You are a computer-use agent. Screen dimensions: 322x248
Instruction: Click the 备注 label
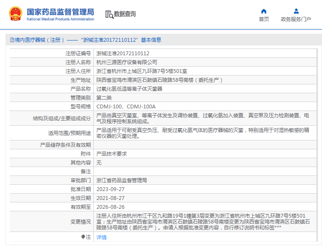click(86, 171)
